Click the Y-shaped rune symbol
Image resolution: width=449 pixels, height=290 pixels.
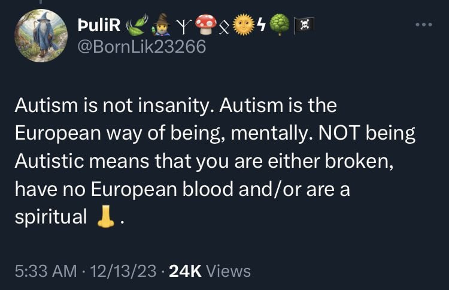[x=184, y=25]
